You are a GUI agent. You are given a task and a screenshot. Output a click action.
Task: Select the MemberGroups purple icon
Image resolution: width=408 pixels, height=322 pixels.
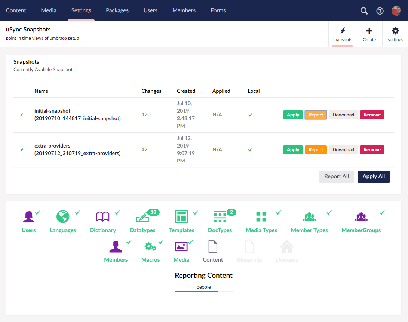pyautogui.click(x=361, y=217)
